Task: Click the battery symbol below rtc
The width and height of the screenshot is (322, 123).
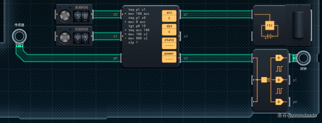Action: [270, 36]
